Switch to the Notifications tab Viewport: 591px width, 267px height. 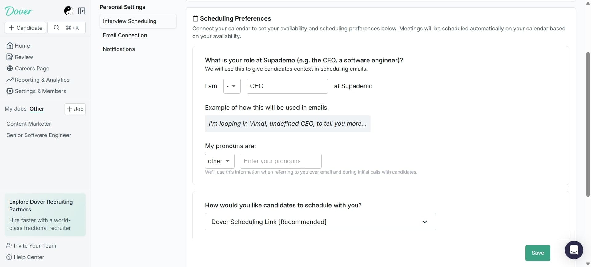pos(119,49)
